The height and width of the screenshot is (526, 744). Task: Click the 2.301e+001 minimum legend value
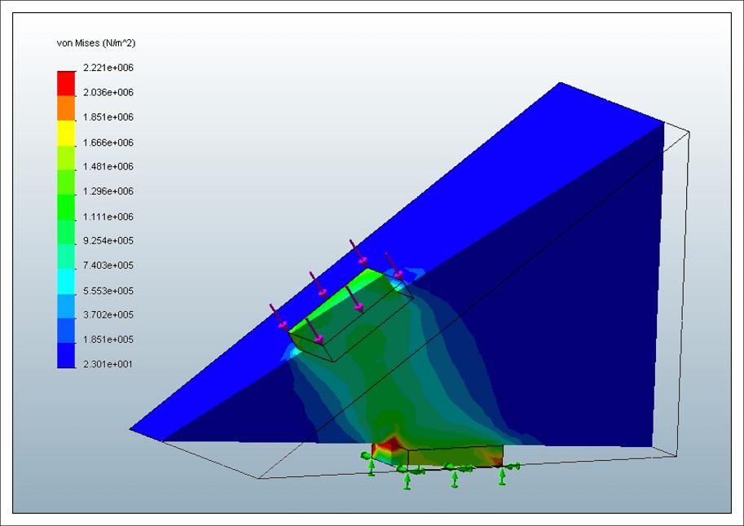[x=108, y=364]
